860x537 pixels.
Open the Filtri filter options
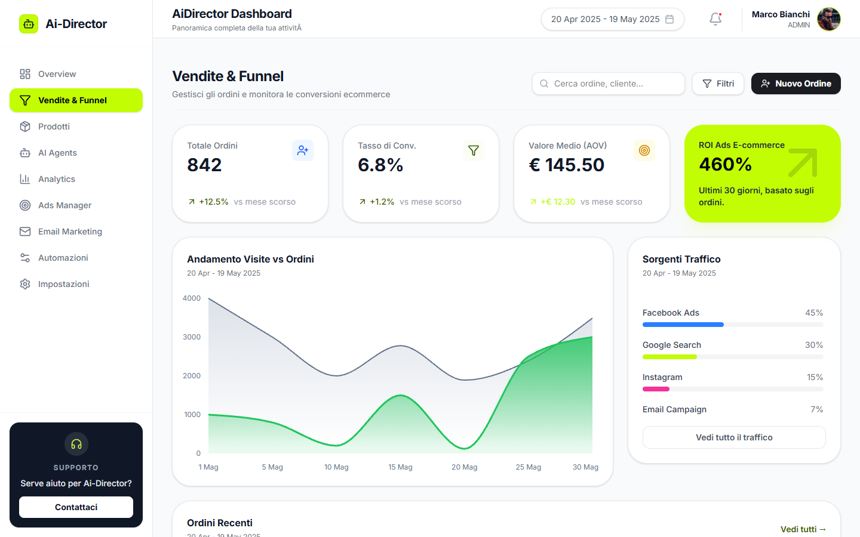coord(718,84)
